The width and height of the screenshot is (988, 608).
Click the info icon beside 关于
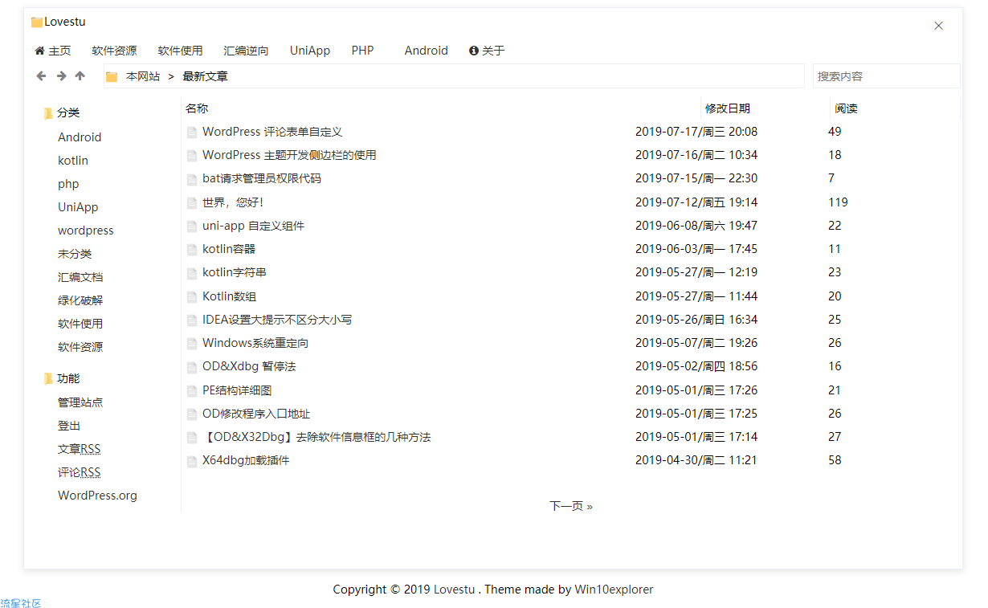click(x=474, y=51)
